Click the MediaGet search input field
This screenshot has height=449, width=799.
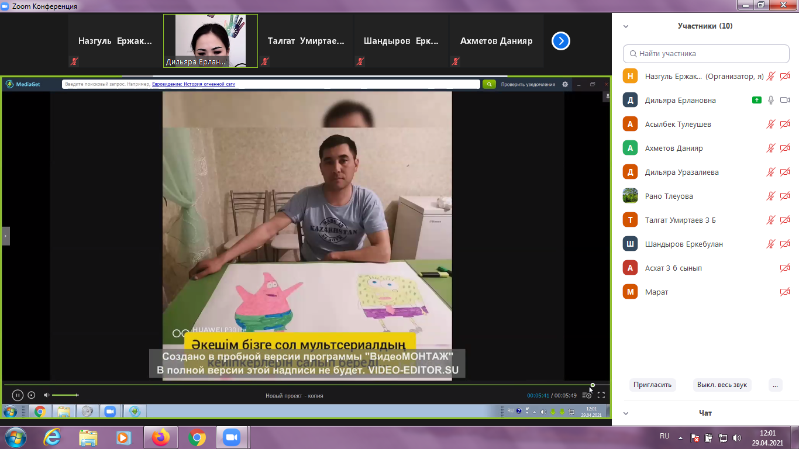tap(271, 84)
